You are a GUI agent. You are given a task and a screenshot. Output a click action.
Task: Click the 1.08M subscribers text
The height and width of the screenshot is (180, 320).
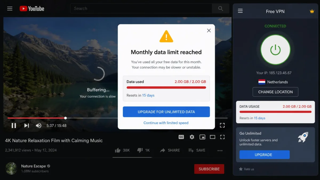click(35, 171)
